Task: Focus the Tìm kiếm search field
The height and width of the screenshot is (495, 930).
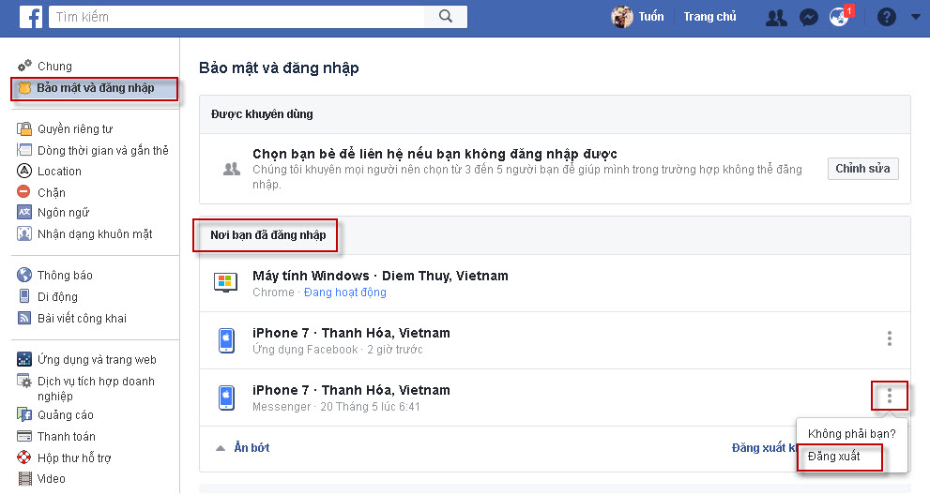Action: pyautogui.click(x=237, y=17)
